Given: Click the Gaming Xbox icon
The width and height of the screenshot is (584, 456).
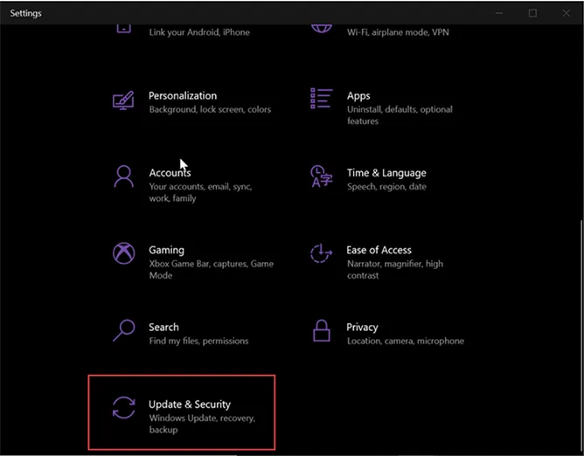Looking at the screenshot, I should [x=123, y=253].
